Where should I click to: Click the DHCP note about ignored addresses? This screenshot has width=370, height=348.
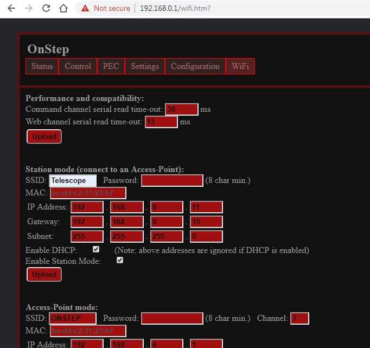[x=212, y=250]
